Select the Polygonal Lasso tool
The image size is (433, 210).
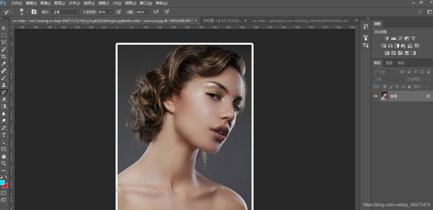4,42
